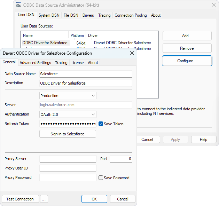The image size is (219, 206).
Task: Switch to the System DSN tab
Action: (x=49, y=15)
